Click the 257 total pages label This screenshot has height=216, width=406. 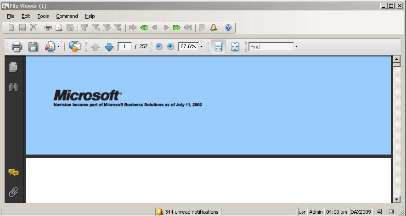tap(143, 47)
